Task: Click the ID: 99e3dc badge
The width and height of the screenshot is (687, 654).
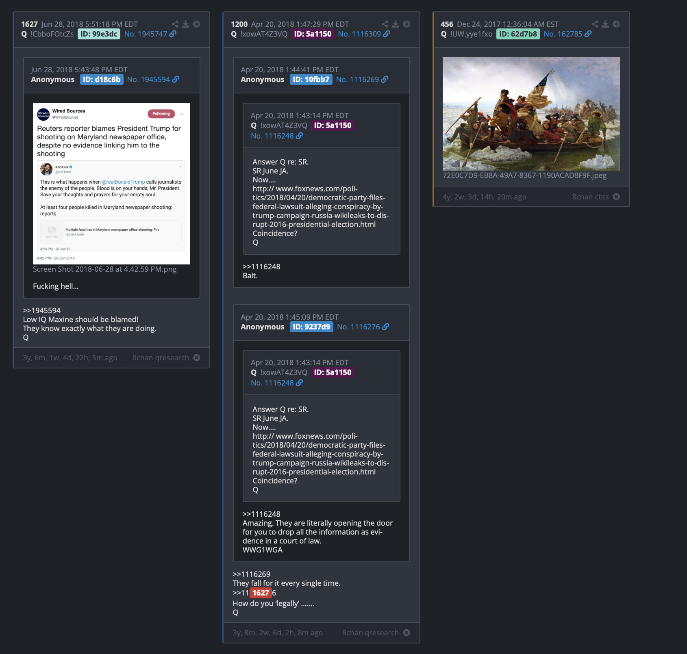Action: tap(99, 34)
